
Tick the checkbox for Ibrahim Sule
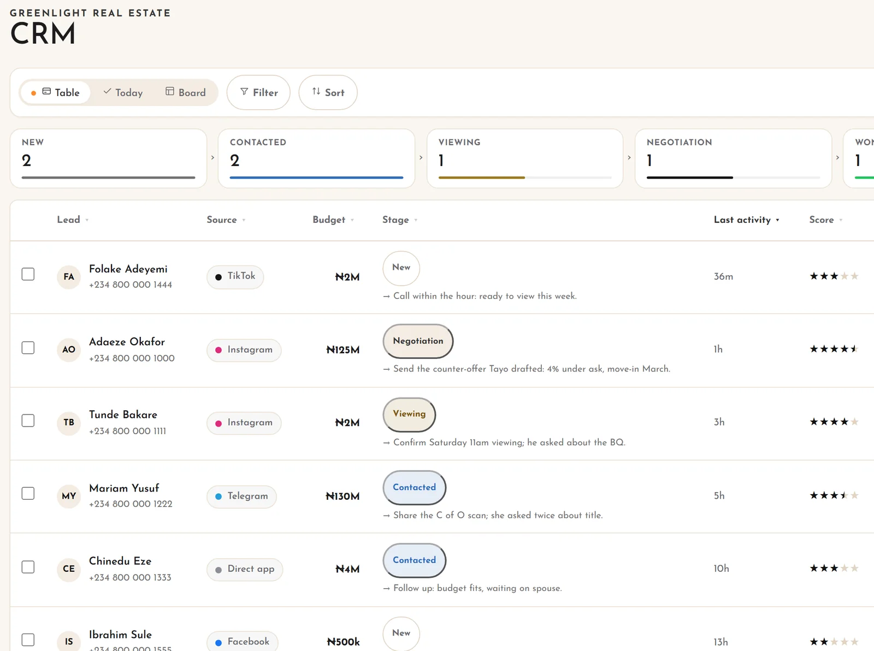[28, 640]
